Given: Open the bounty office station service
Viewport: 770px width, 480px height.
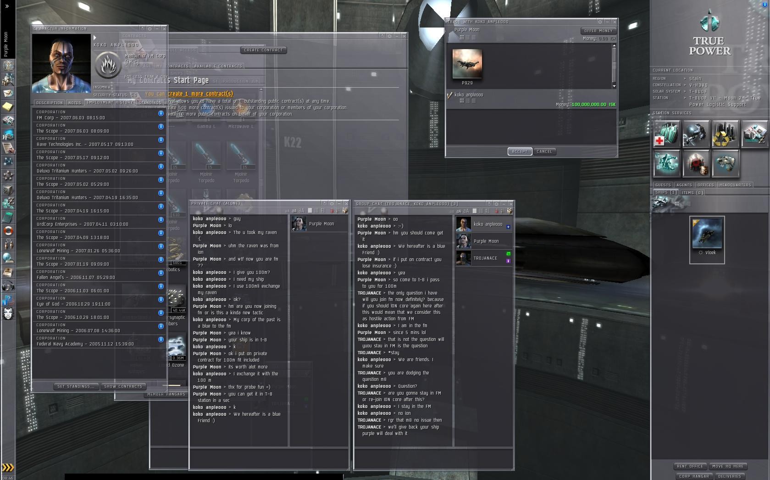Looking at the screenshot, I should (x=696, y=163).
